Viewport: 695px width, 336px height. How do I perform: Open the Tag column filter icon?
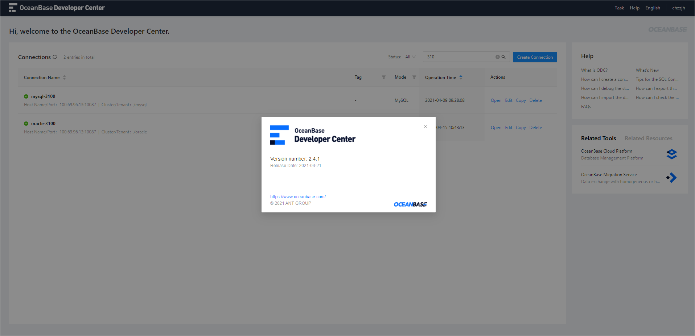(384, 77)
